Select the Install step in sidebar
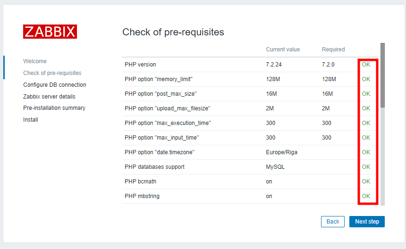Viewport: 406px width, 249px height. (31, 120)
